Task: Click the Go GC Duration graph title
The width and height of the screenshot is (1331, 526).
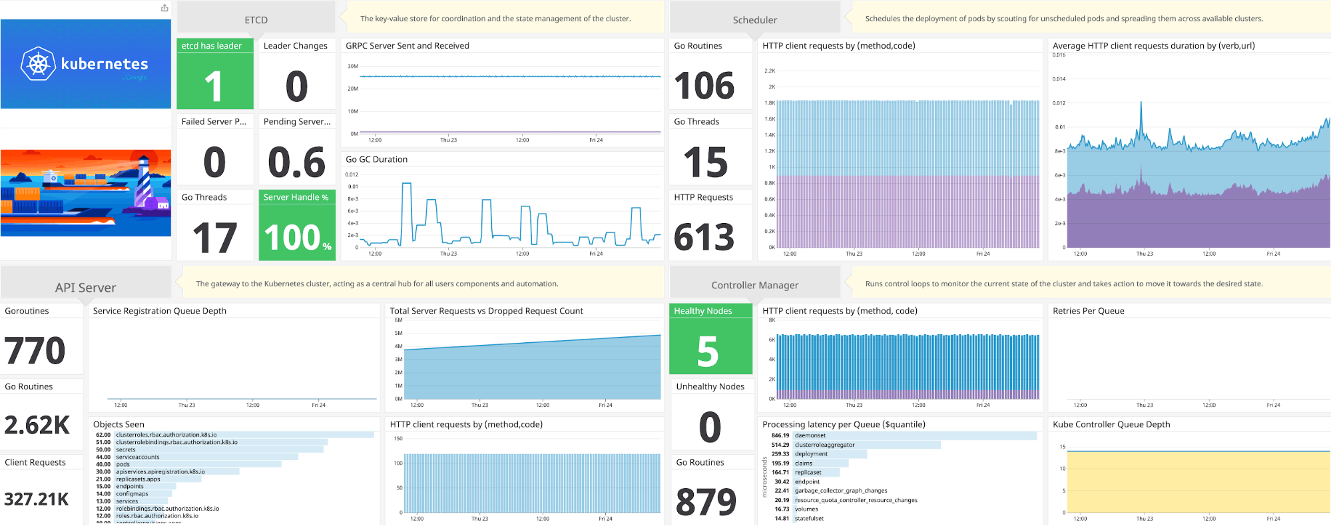Action: coord(376,160)
